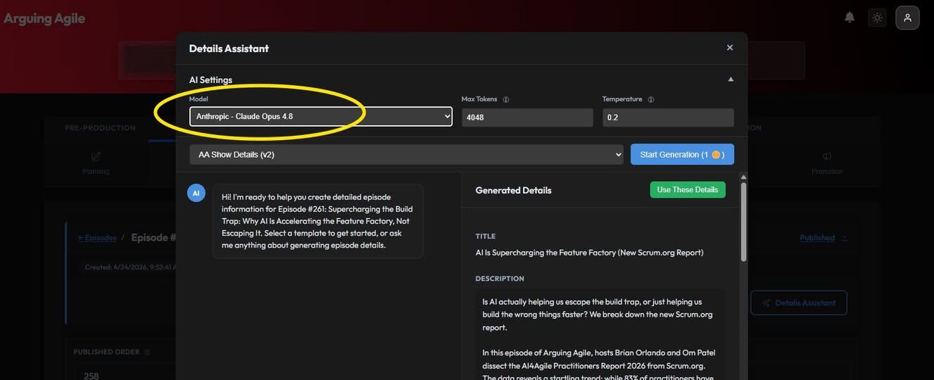Image resolution: width=934 pixels, height=380 pixels.
Task: Show the Published Order info icon
Action: click(147, 353)
